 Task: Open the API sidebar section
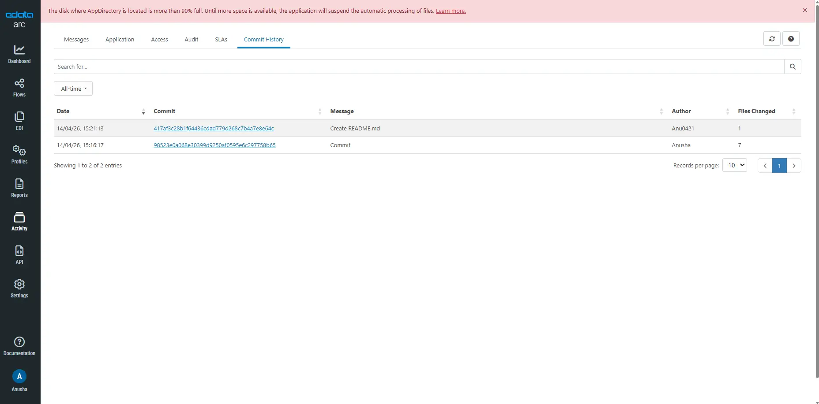click(x=19, y=255)
